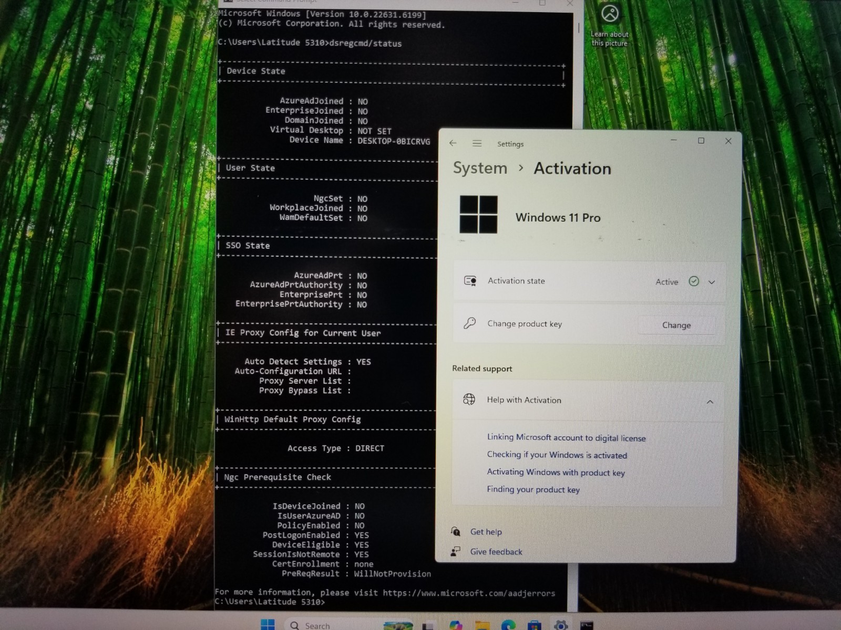
Task: Open Microsoft Edge from the taskbar
Action: pyautogui.click(x=508, y=625)
